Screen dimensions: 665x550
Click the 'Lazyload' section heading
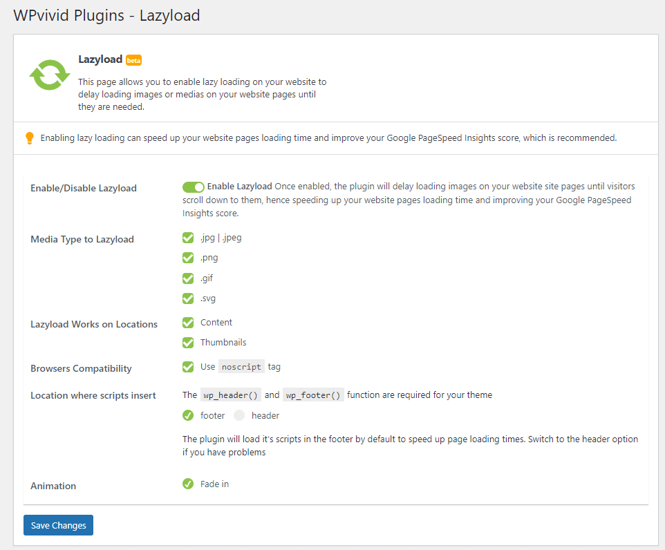pos(100,59)
